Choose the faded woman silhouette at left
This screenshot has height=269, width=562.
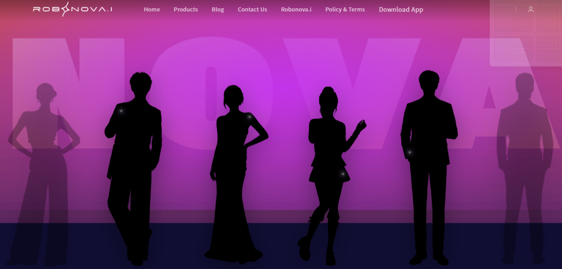click(43, 174)
